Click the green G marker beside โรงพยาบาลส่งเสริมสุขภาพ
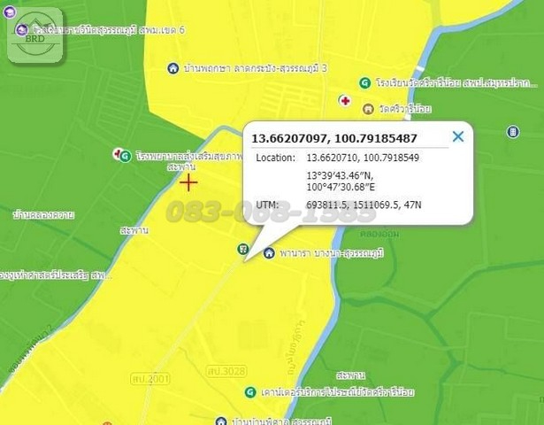The width and height of the screenshot is (544, 425). point(126,156)
